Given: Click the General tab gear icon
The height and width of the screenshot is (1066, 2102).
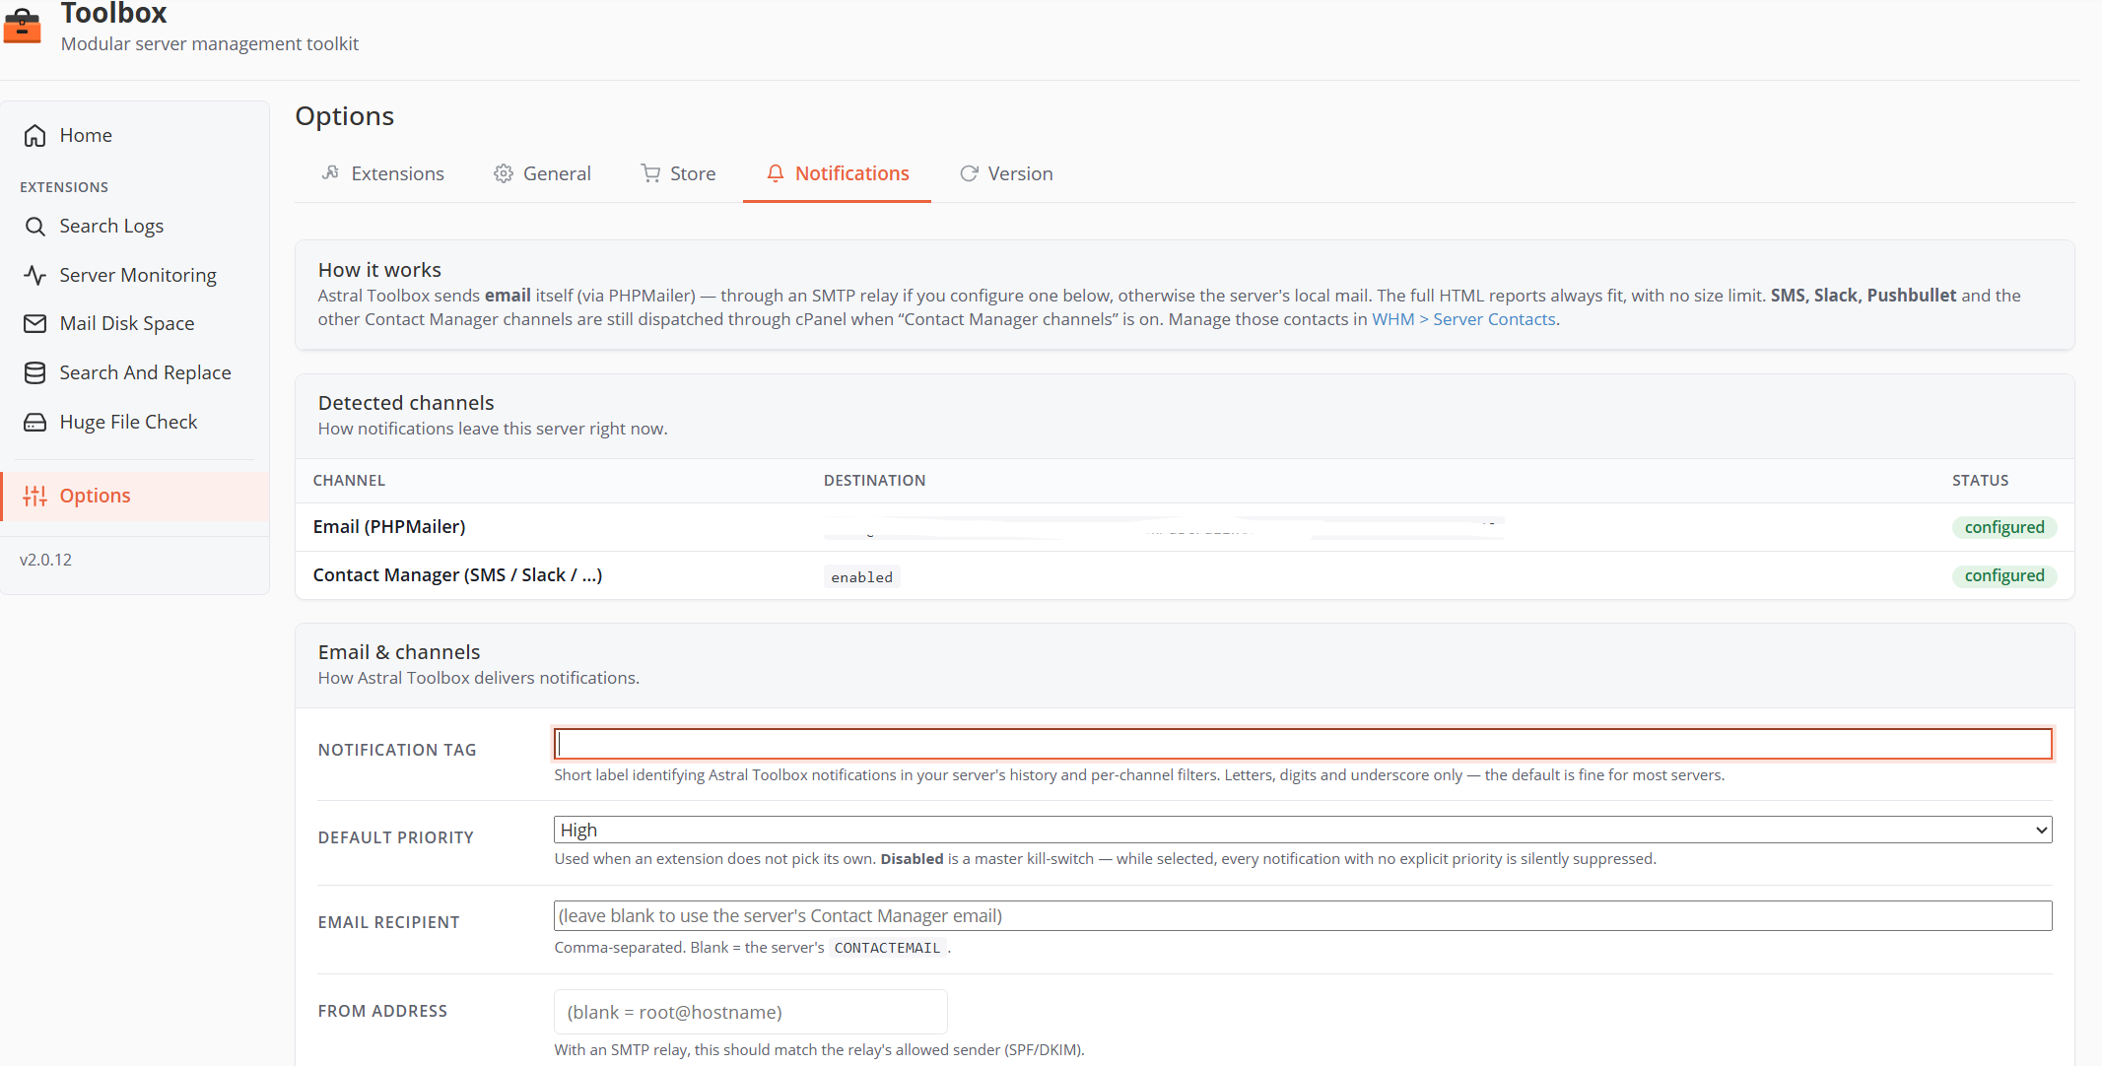Looking at the screenshot, I should pyautogui.click(x=504, y=173).
